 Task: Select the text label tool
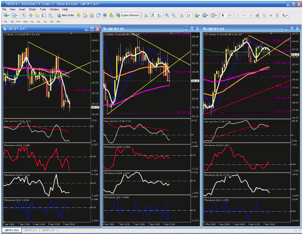(277, 15)
